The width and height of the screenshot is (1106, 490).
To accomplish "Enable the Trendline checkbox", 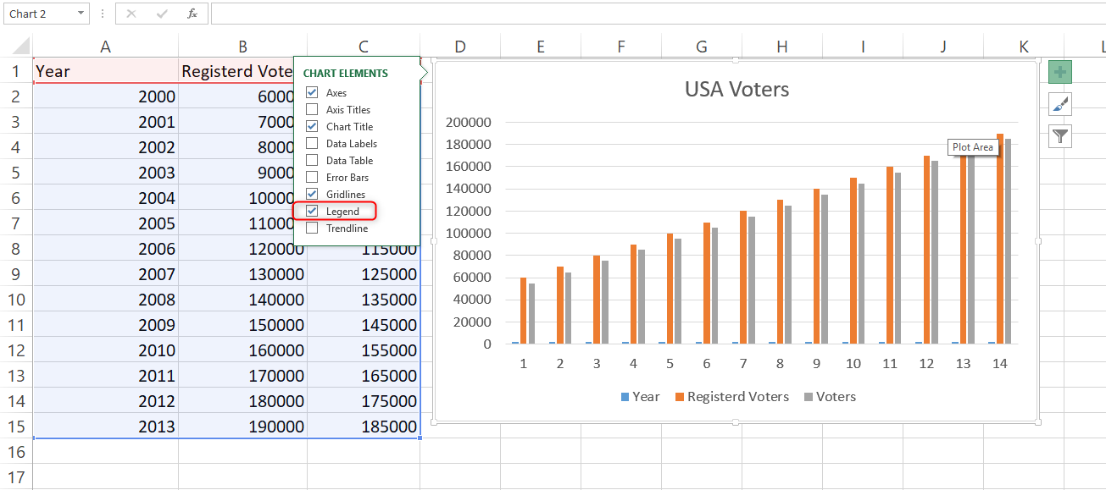I will click(x=312, y=228).
